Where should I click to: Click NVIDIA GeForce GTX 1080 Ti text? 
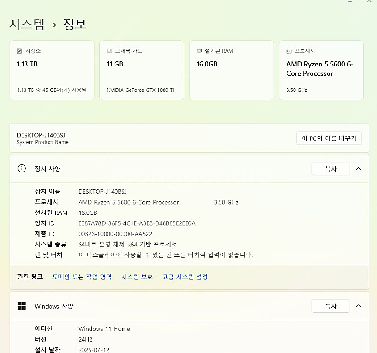pos(140,90)
